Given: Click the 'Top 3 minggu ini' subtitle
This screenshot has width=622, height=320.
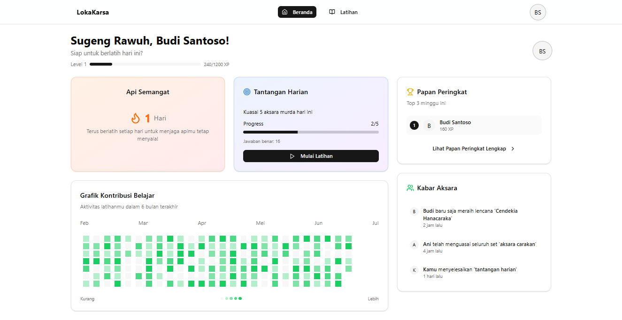Looking at the screenshot, I should 426,103.
